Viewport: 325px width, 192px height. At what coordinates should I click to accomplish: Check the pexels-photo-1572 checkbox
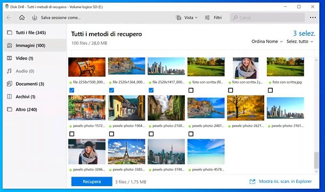coord(72,134)
